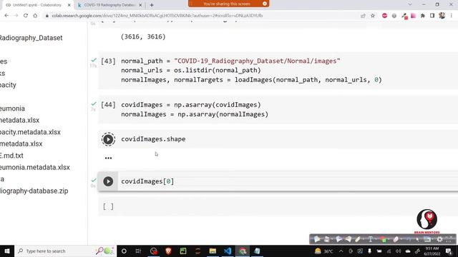
Task: Switch to the COVID-19 Radiography Database tab
Action: point(109,5)
